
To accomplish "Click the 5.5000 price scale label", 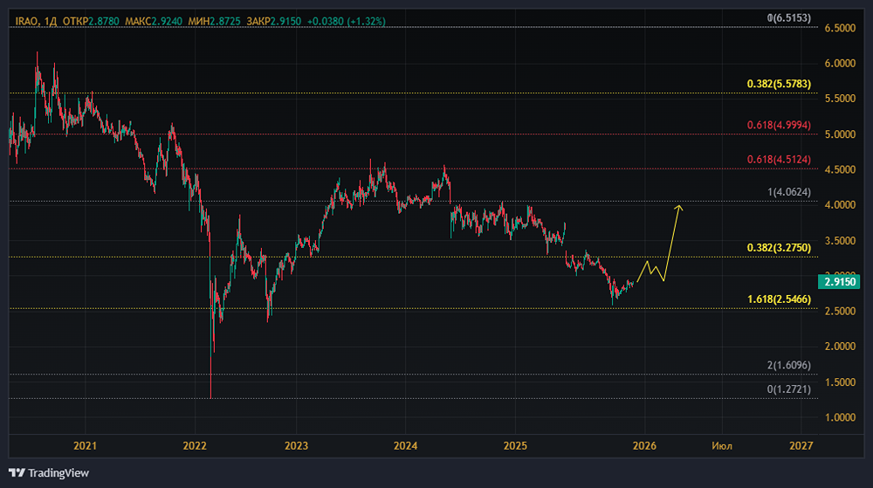I will (840, 99).
